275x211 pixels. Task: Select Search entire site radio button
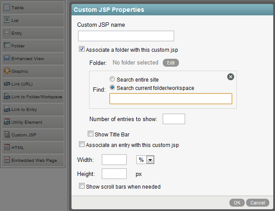113,79
